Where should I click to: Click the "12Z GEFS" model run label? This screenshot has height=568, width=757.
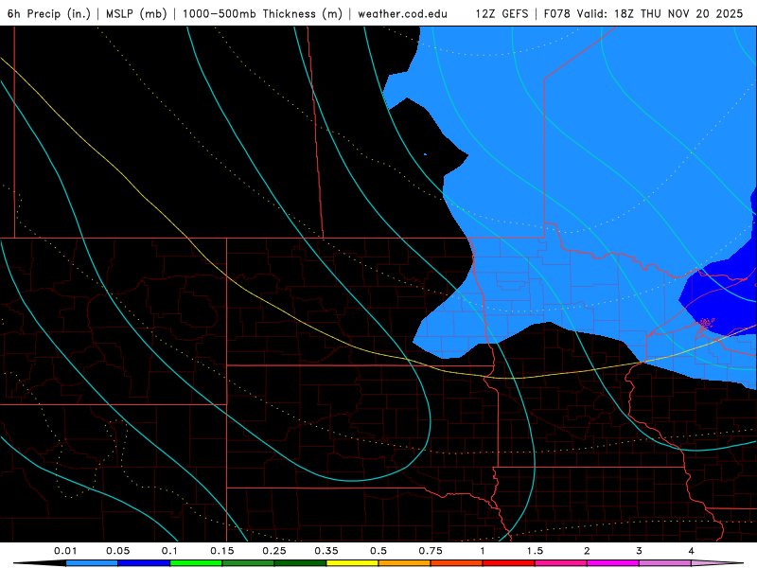[502, 13]
